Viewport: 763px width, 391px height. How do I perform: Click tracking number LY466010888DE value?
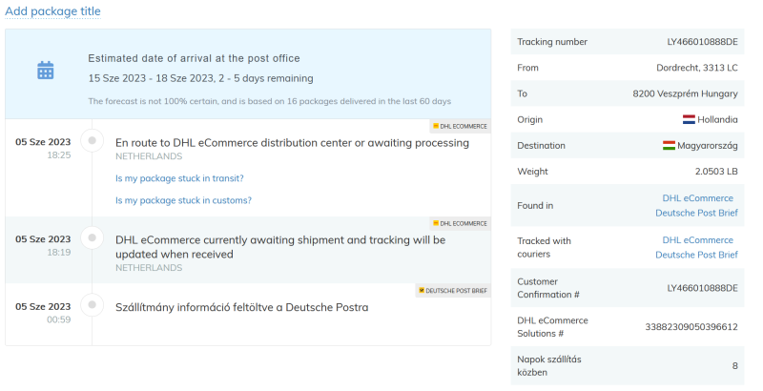[x=702, y=42]
